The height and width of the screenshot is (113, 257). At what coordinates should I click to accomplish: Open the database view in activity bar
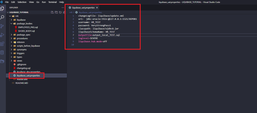tap(2, 53)
